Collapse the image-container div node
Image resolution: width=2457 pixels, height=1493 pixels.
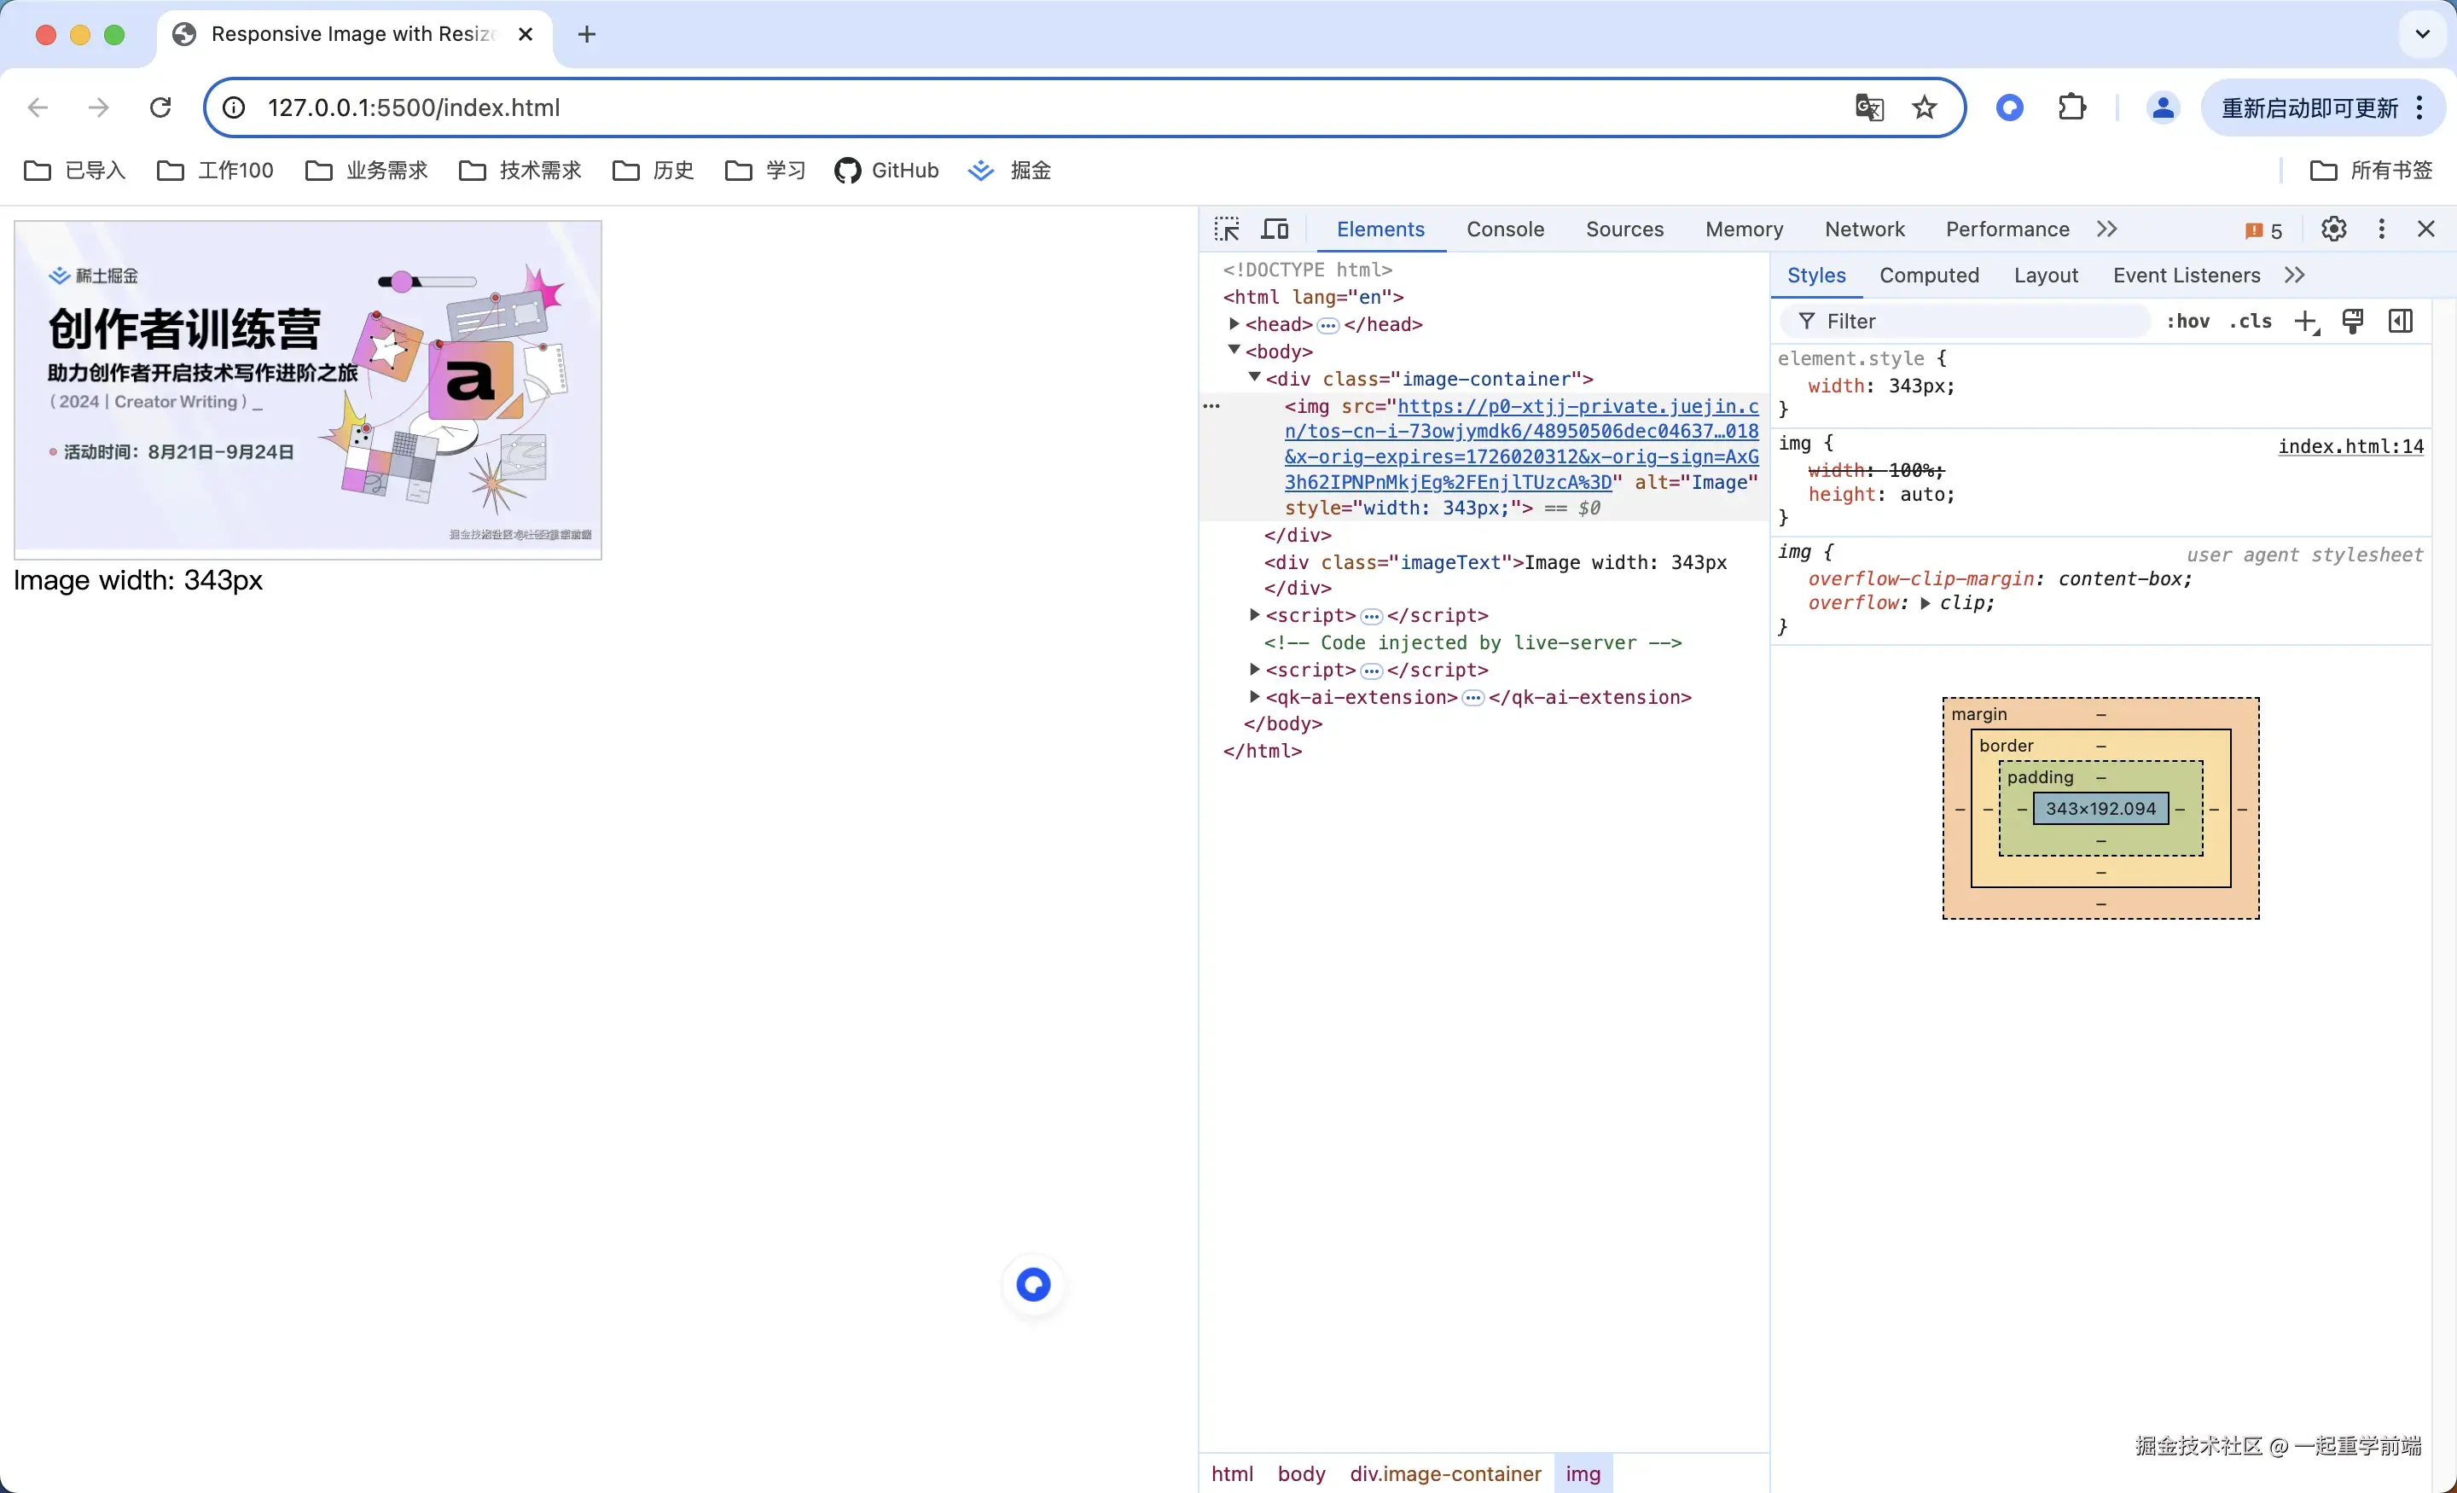coord(1254,378)
